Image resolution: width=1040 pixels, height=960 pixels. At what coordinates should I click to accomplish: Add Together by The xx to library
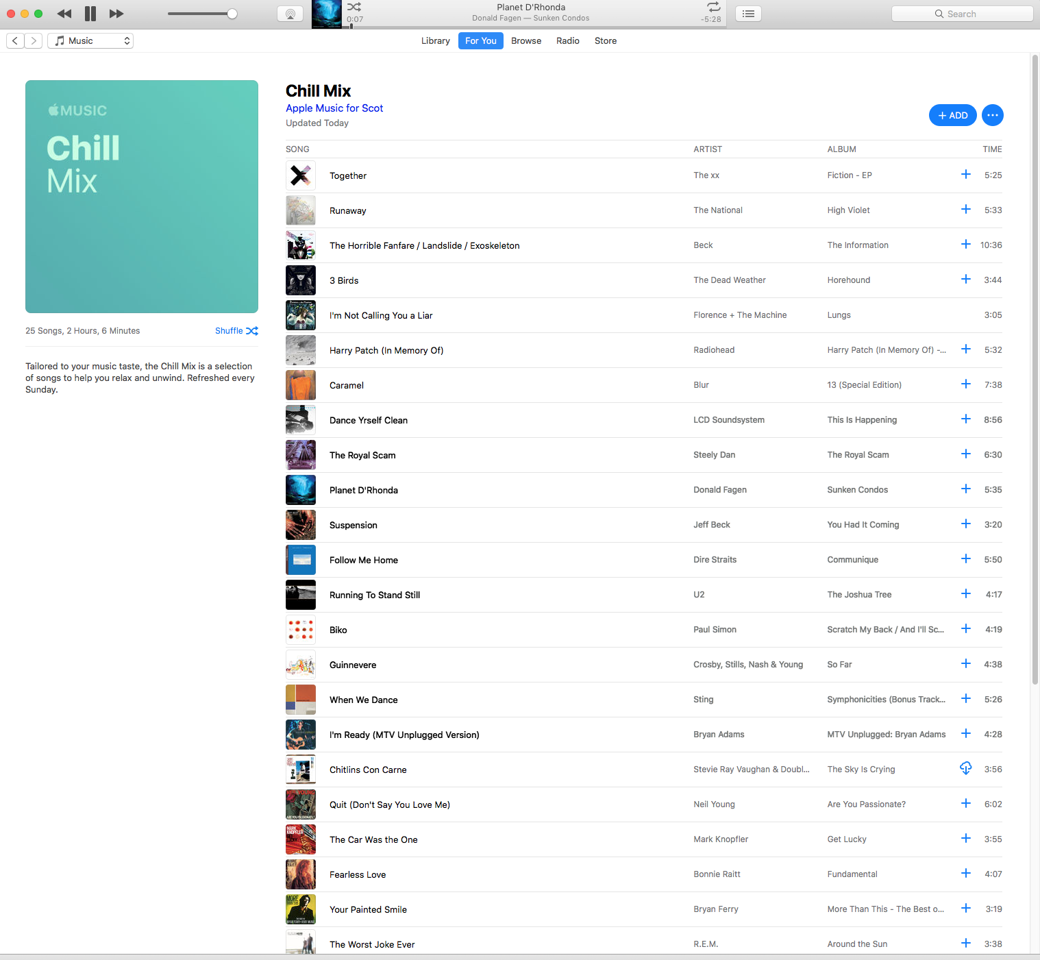tap(966, 175)
